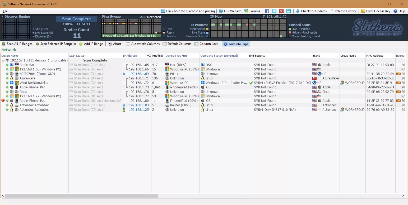Click the HP brand logo in Printer row
This screenshot has height=205, width=408.
coord(319,74)
